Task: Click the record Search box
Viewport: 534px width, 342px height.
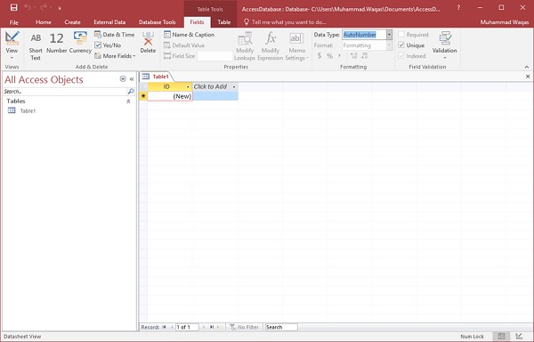Action: tap(281, 327)
